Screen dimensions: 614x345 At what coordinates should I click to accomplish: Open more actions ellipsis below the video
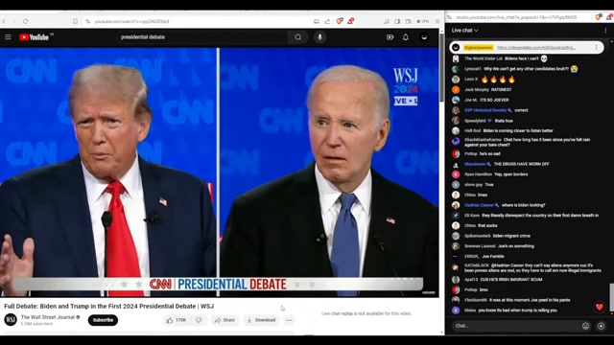coord(289,320)
